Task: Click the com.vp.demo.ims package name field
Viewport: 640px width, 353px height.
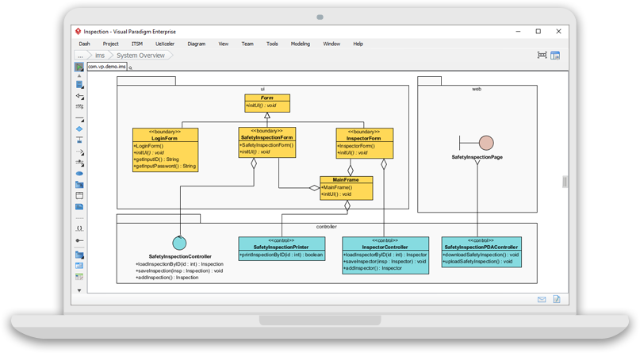Action: point(106,67)
